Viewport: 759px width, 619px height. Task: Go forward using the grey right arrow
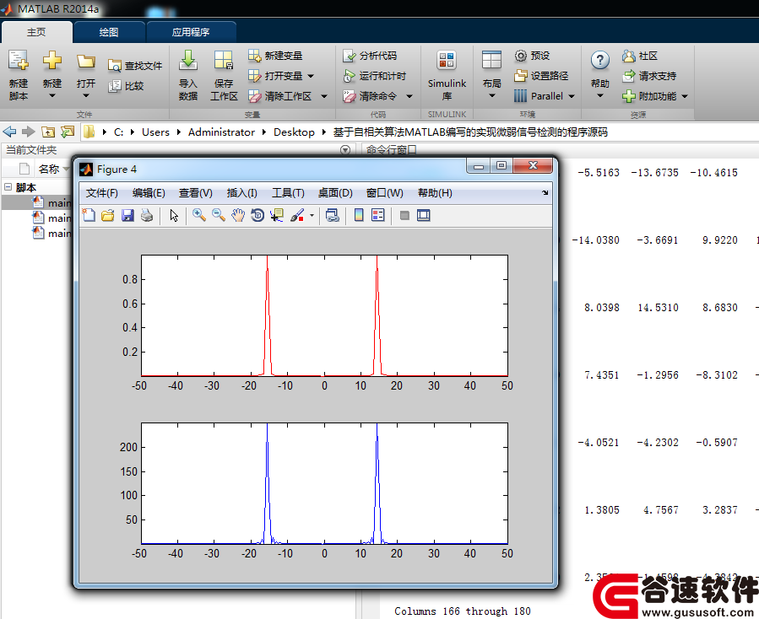click(29, 132)
